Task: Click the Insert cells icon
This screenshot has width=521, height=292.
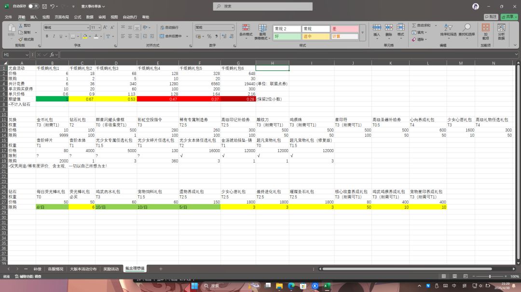Action: (x=376, y=30)
